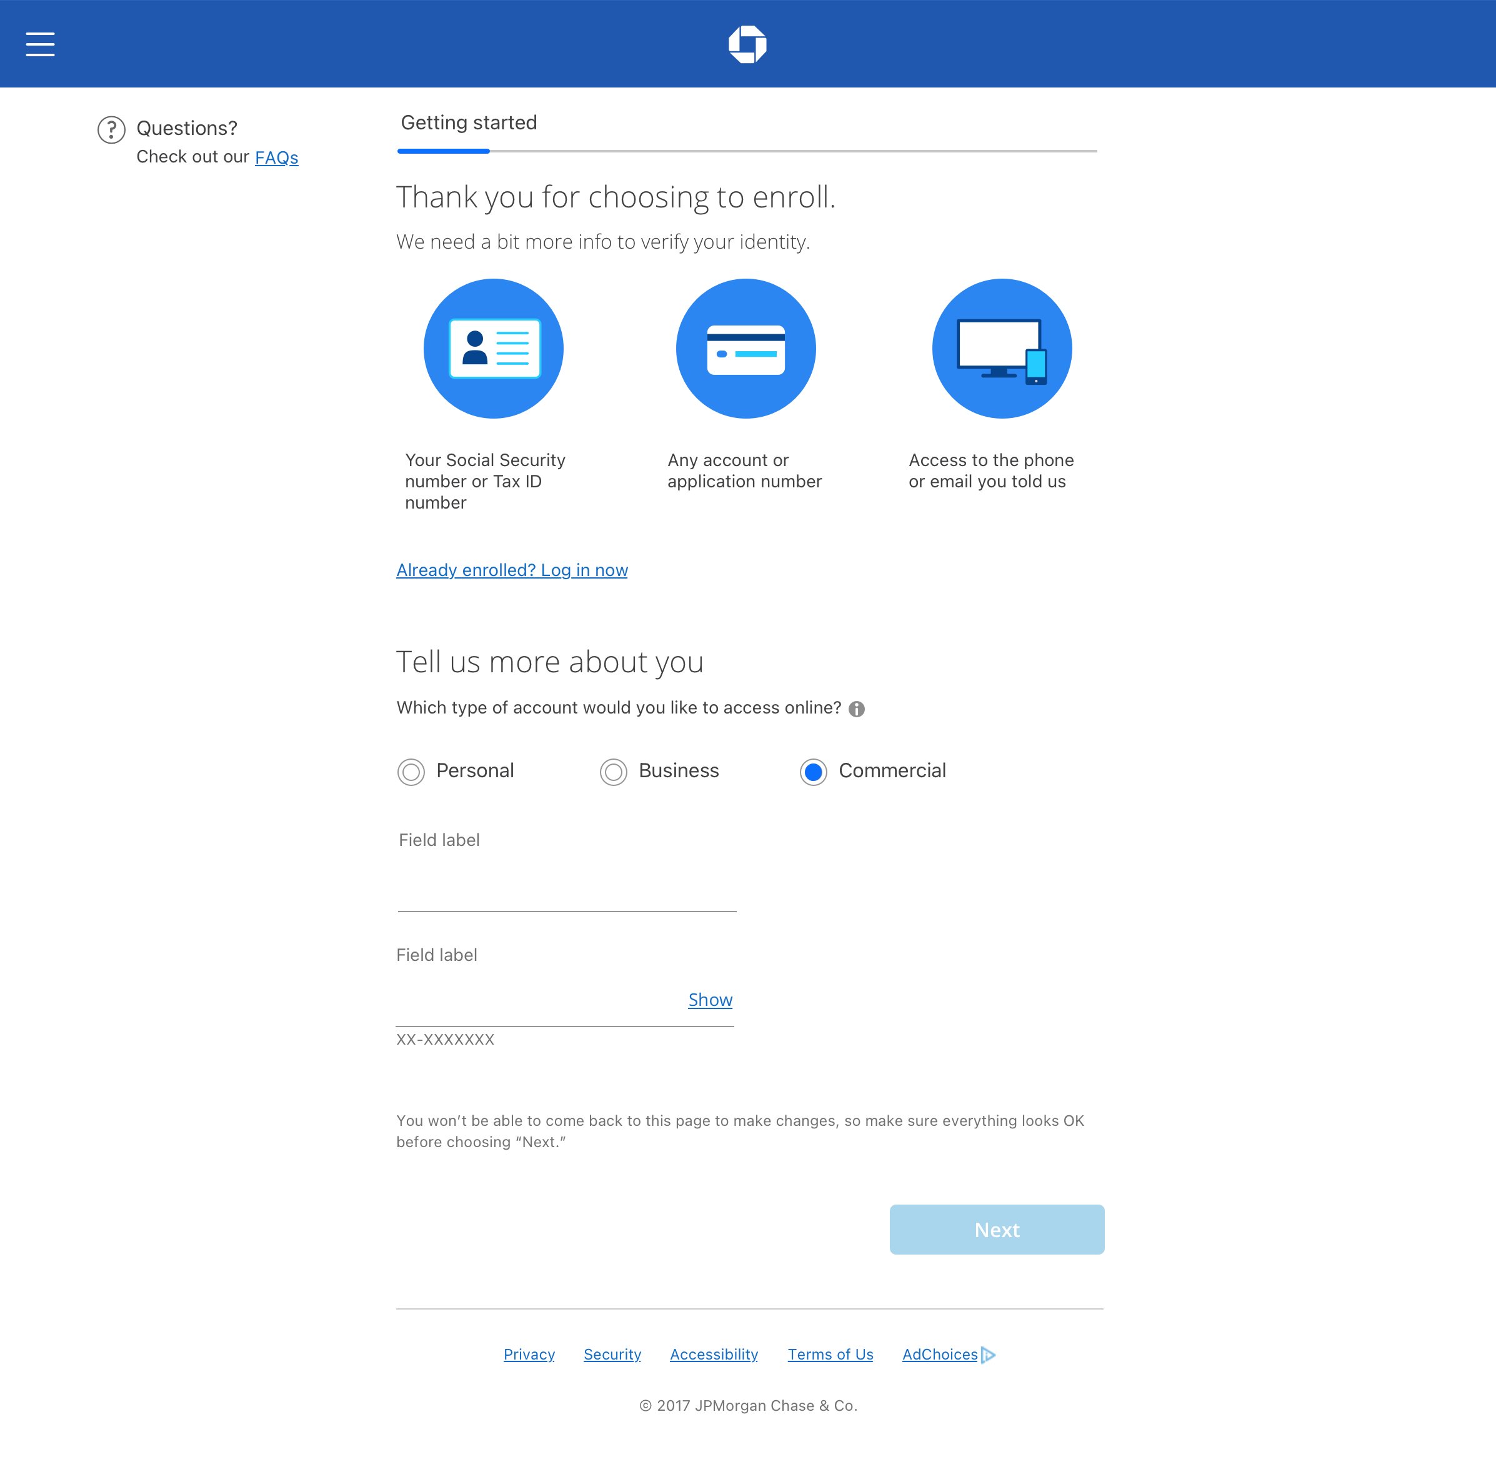Click the credit card account icon
1496x1482 pixels.
[x=746, y=349]
